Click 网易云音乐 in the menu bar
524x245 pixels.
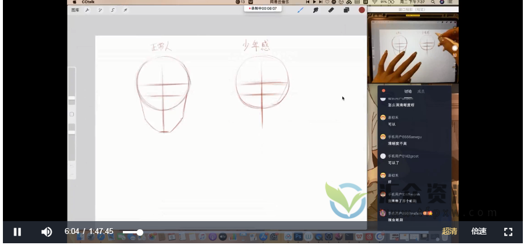pos(279,2)
